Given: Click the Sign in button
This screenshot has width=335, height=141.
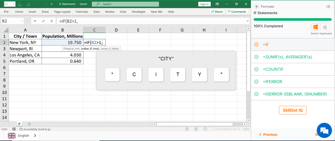Looking at the screenshot, I should coord(204,4).
